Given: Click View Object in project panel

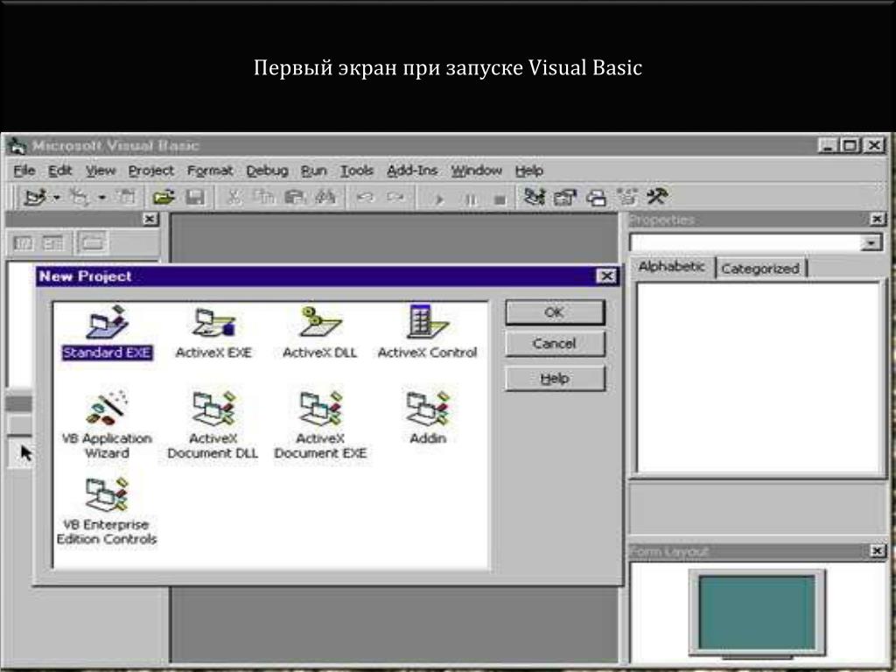Looking at the screenshot, I should pyautogui.click(x=53, y=243).
